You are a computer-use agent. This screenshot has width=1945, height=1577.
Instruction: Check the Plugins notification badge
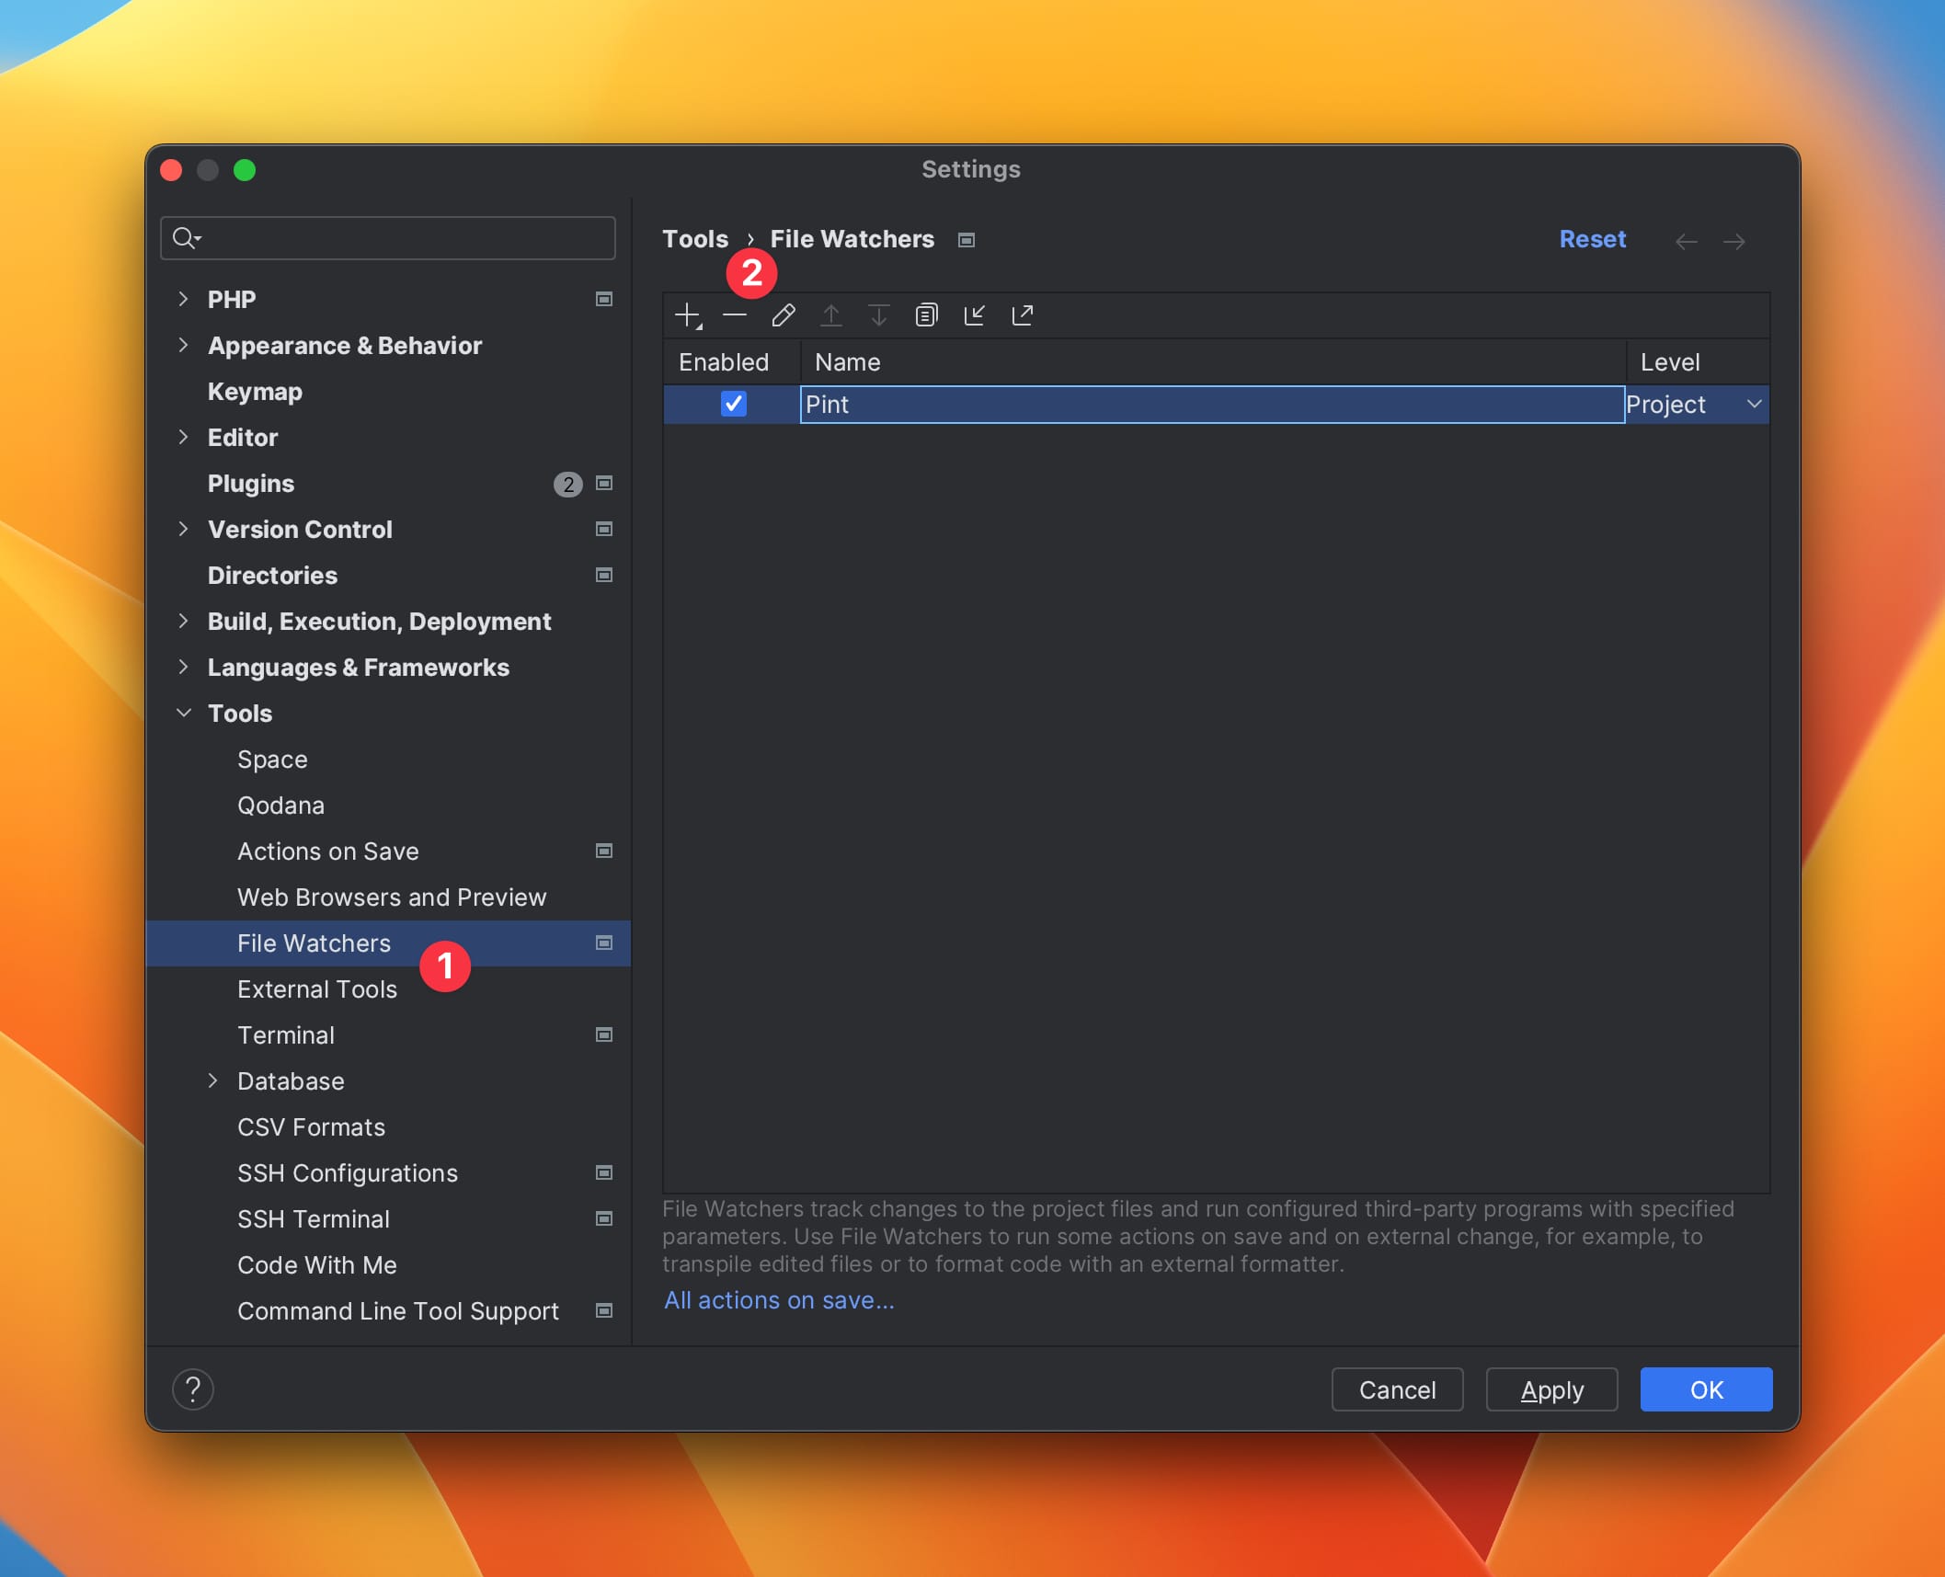(x=565, y=483)
